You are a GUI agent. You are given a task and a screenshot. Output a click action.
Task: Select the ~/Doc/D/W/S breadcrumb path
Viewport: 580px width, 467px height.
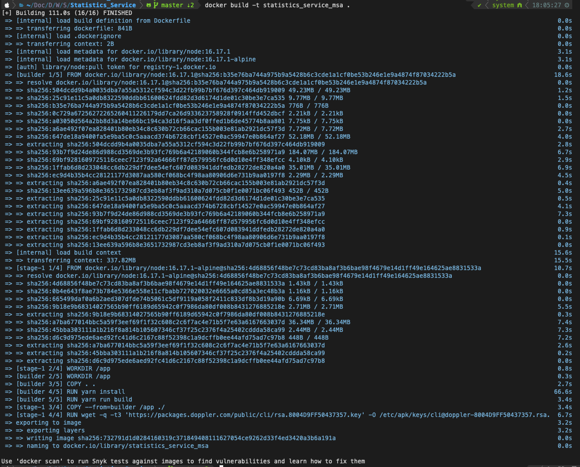(47, 5)
